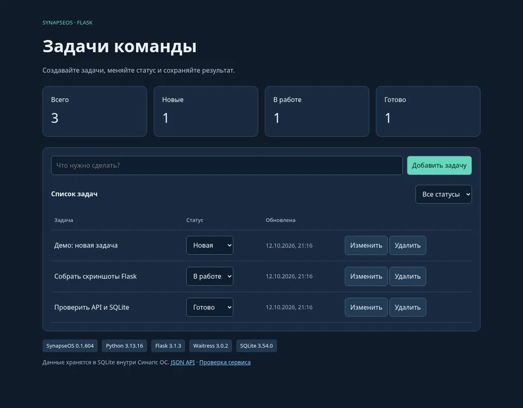Click the 'В работе' summary card
Viewport: 523px width, 408px height.
(x=317, y=111)
